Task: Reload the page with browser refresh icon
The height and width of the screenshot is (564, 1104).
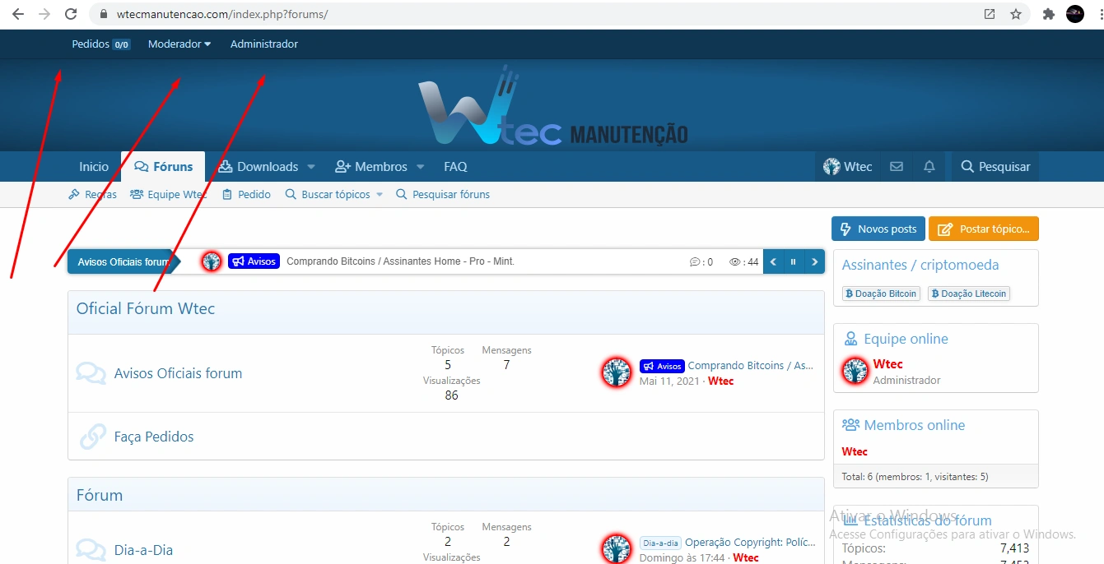Action: point(71,14)
